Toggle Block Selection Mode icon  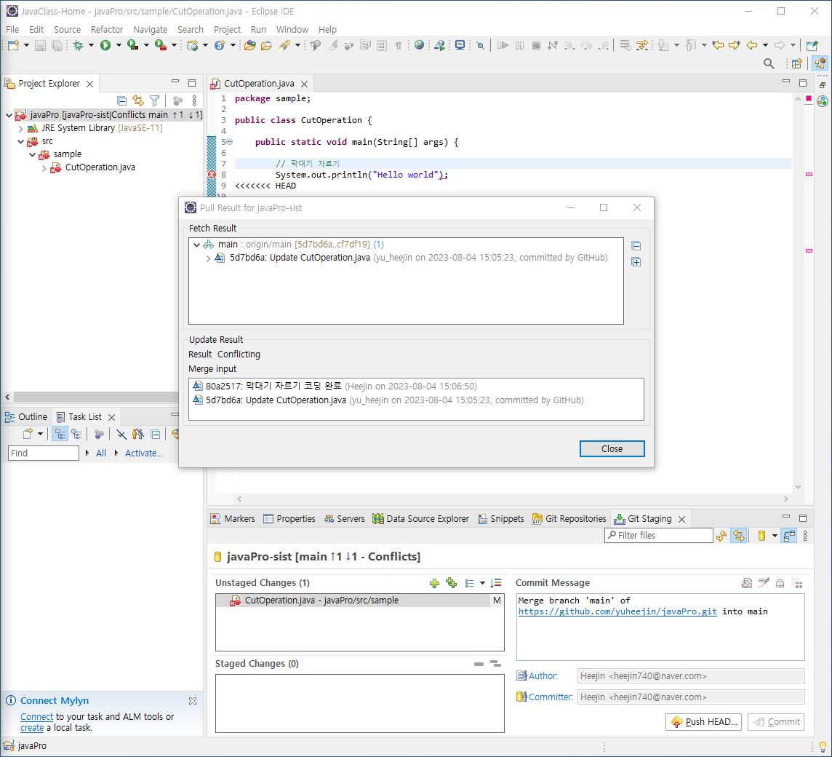pos(382,46)
